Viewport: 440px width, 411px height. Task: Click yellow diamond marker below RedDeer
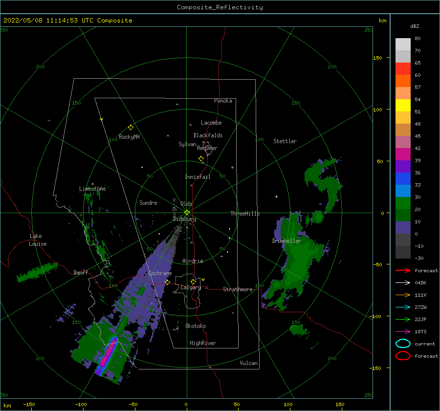pos(201,159)
